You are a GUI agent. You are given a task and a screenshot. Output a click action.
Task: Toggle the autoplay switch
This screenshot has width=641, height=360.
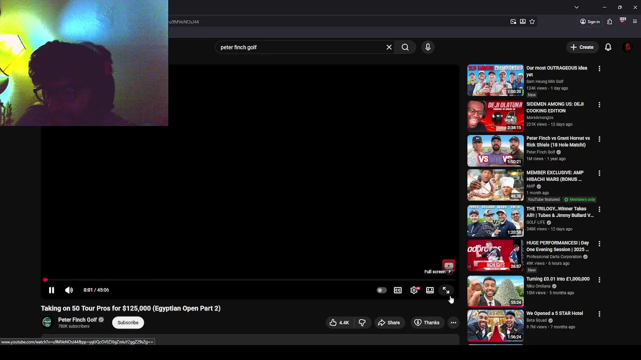pyautogui.click(x=382, y=290)
